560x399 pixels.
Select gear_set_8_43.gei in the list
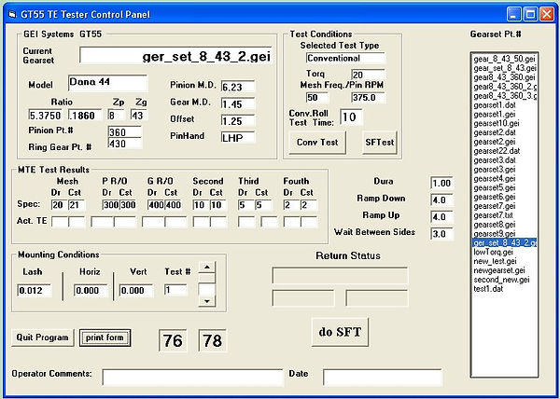pos(504,68)
